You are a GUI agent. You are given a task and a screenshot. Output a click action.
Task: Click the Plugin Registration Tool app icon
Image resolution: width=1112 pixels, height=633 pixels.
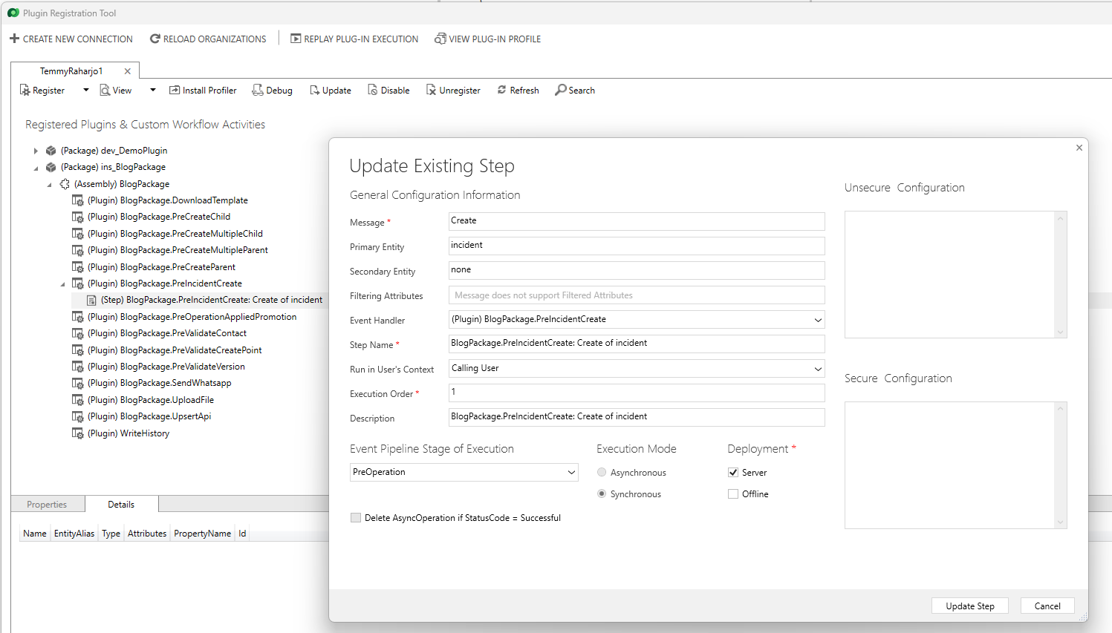(x=13, y=13)
